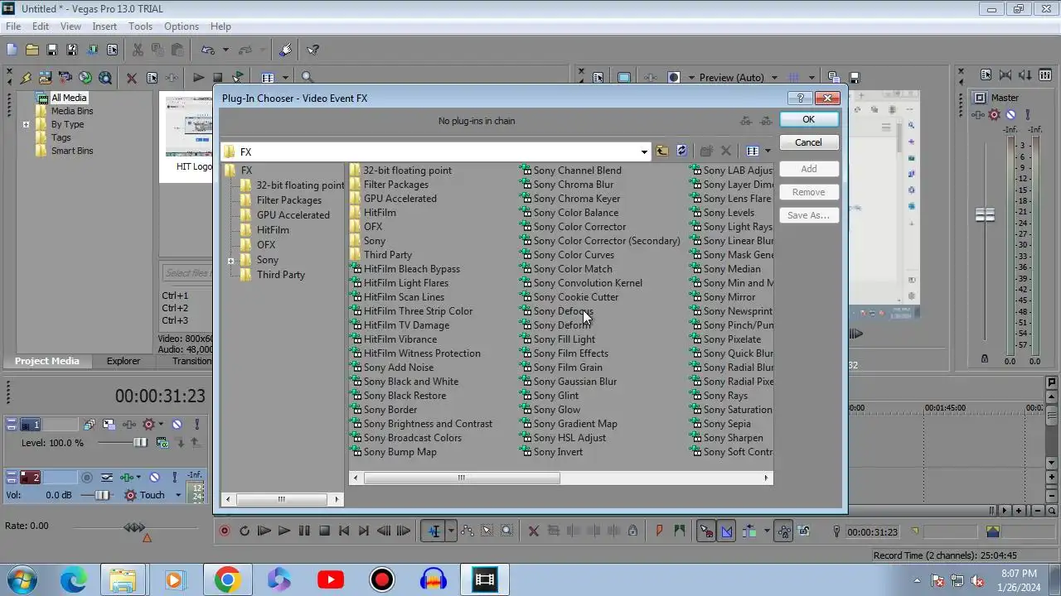Viewport: 1061px width, 596px height.
Task: Toggle Enable Snapping in timeline toolbar
Action: 706,531
